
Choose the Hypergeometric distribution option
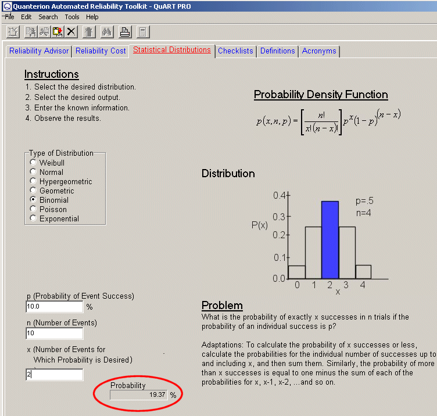pyautogui.click(x=33, y=181)
